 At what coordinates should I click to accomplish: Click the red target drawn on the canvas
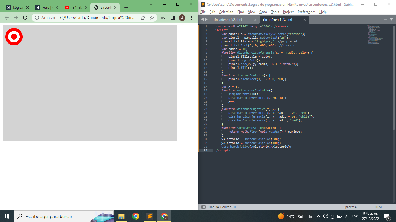[14, 37]
